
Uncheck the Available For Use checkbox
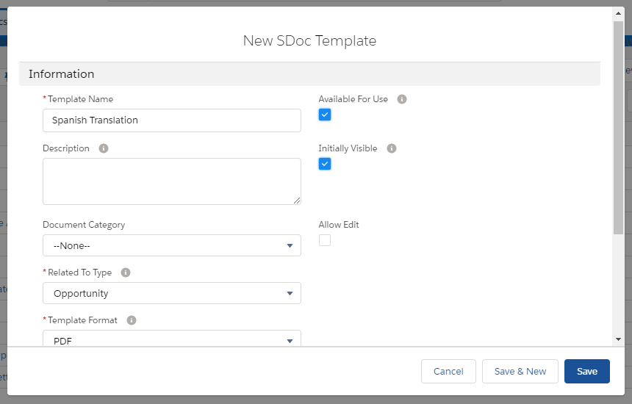pos(325,115)
